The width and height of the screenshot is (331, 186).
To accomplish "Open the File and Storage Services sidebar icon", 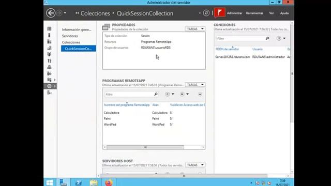I will [50, 80].
